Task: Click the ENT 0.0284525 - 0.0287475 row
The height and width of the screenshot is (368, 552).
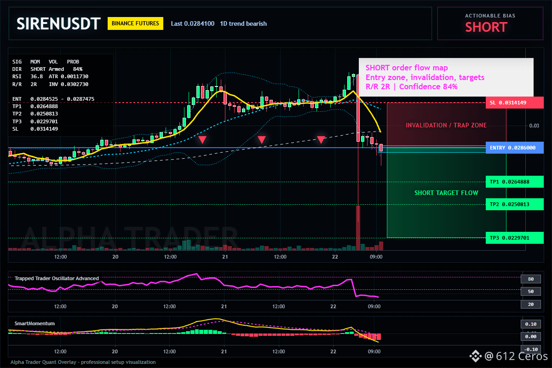Action: tap(53, 99)
